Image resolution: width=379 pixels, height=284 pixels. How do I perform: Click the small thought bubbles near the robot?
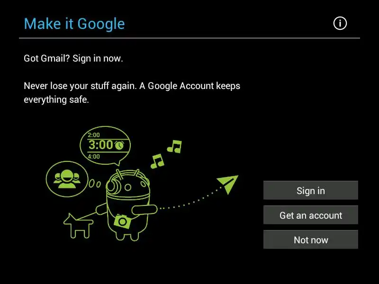(x=95, y=184)
